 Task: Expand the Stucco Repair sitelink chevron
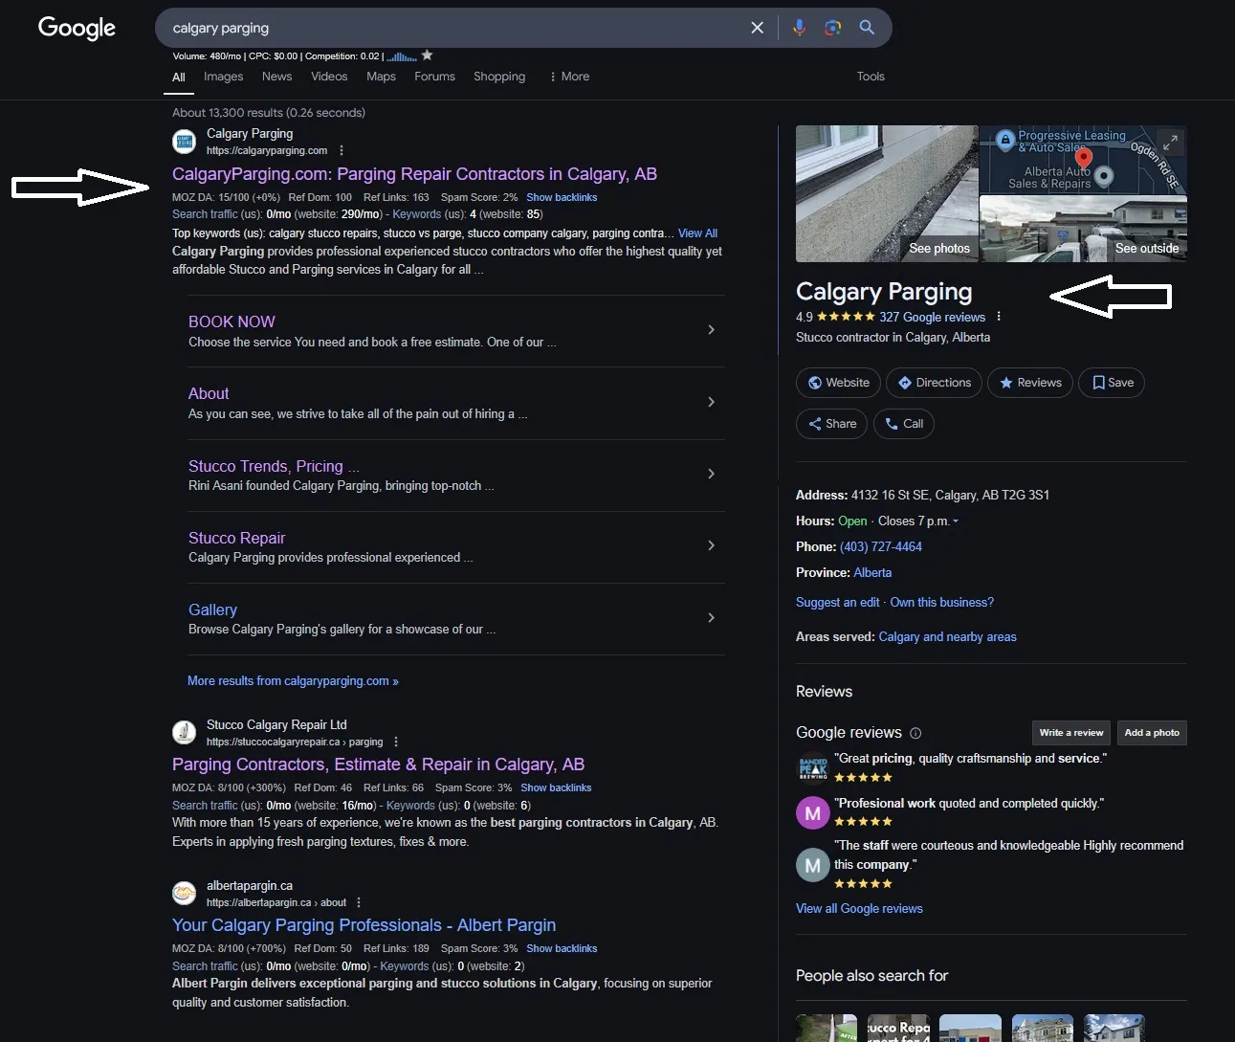coord(711,545)
